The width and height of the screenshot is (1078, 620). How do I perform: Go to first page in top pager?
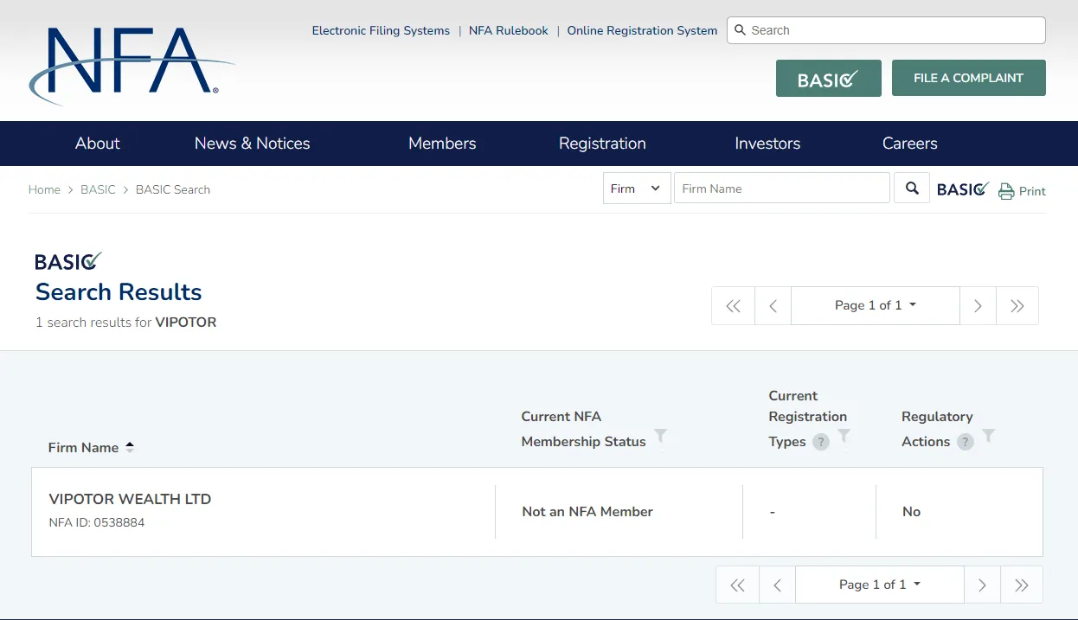point(734,305)
